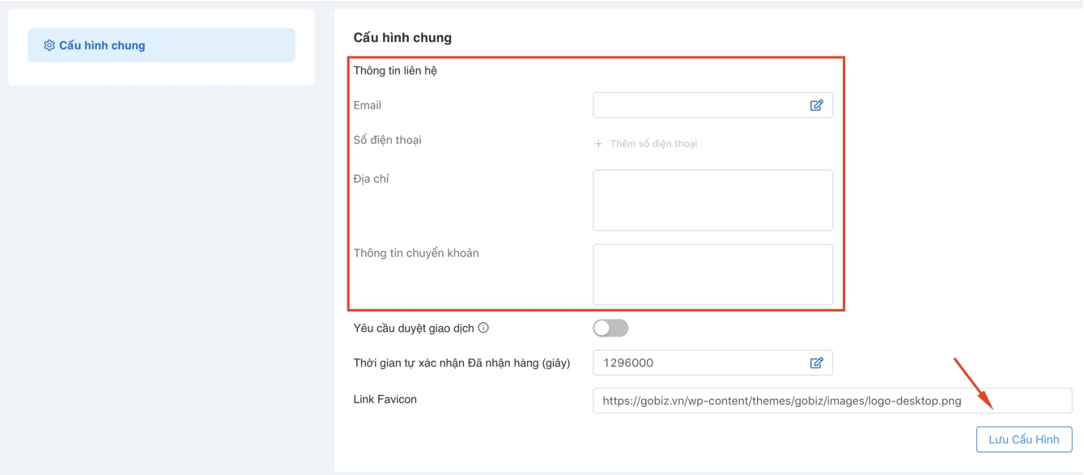This screenshot has height=475, width=1084.
Task: Click the edit icon for the 1296000 field
Action: pyautogui.click(x=816, y=363)
